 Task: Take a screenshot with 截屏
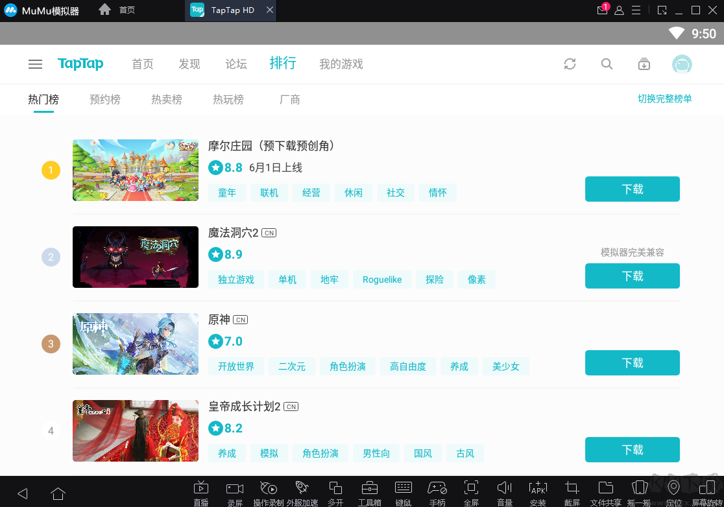point(572,493)
